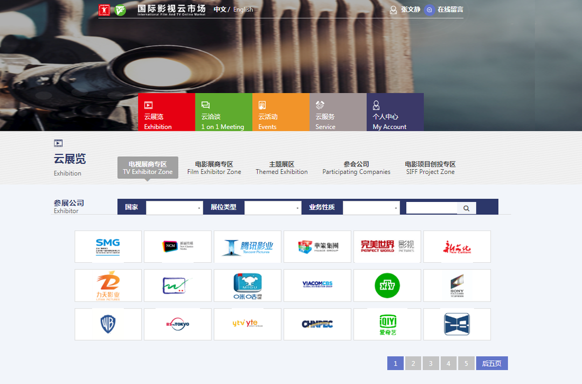Viewport: 582px width, 384px height.
Task: Open the Migu exhibitor tile
Action: (247, 285)
